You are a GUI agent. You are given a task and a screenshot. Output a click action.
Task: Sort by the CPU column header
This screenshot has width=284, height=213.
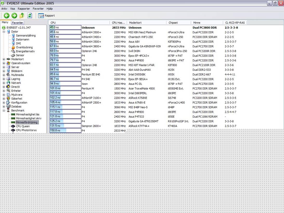79,23
